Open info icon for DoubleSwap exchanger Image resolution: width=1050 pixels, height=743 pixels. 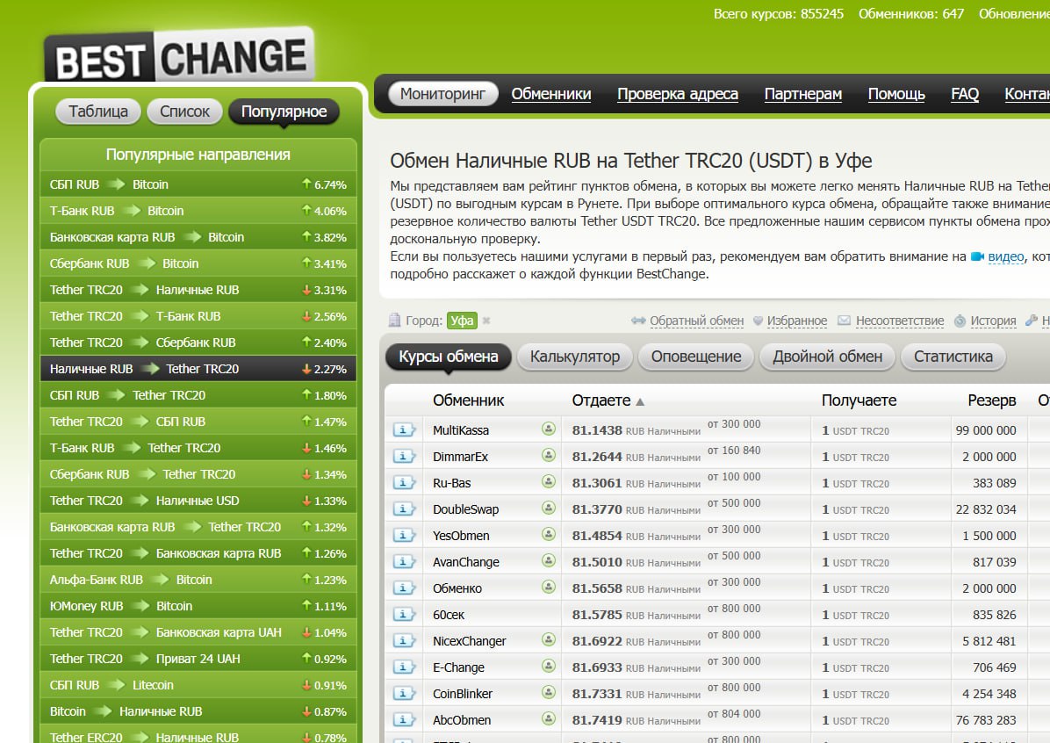404,509
